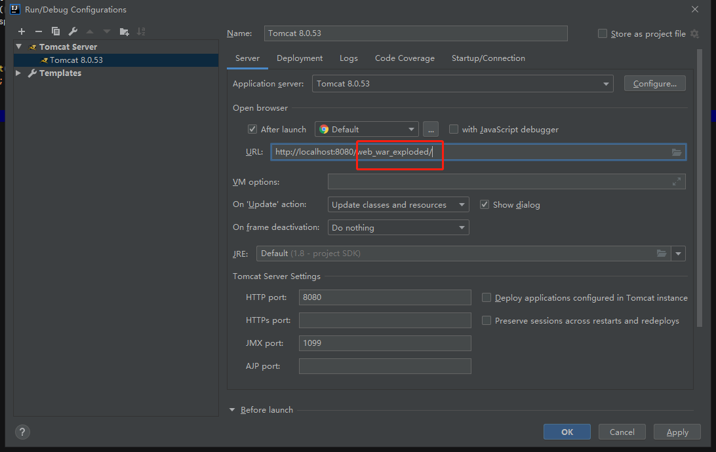Screen dimensions: 716x452
Task: Open the On frame deactivation dropdown
Action: (398, 227)
